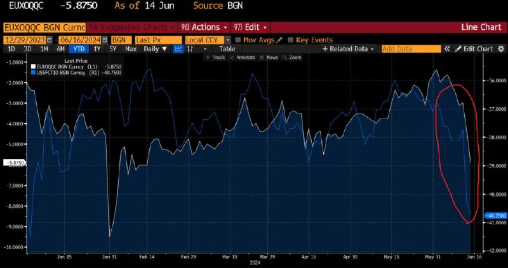
Task: Expand the Related Data menu
Action: pos(348,49)
